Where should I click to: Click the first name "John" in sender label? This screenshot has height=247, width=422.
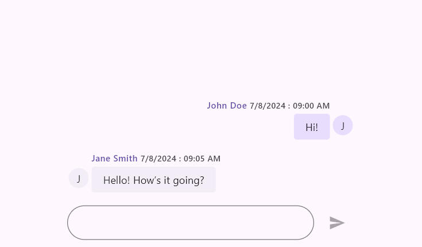coord(217,106)
